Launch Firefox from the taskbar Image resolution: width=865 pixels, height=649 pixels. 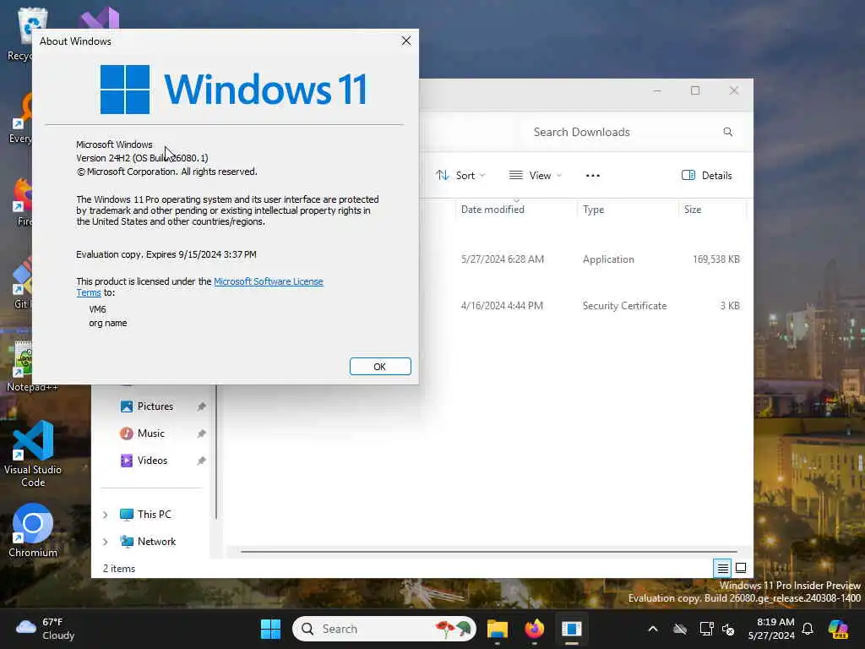(x=534, y=629)
